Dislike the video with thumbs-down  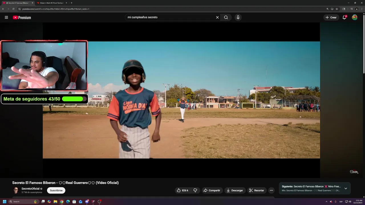click(x=195, y=190)
